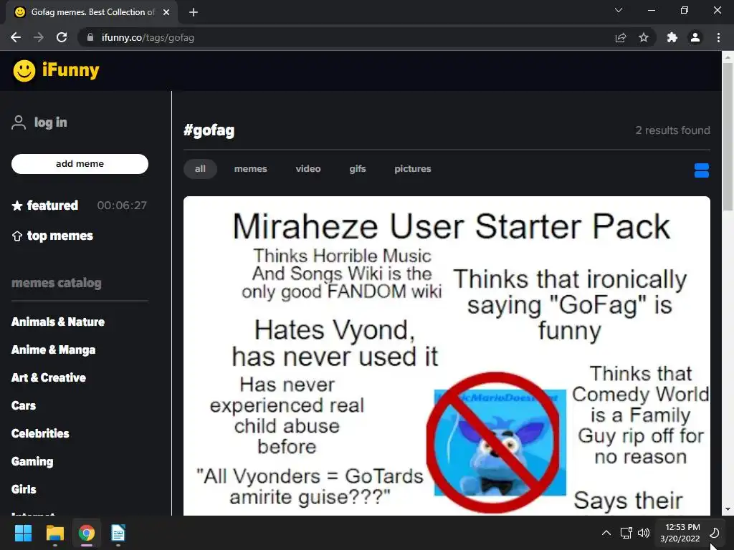Screen dimensions: 734x550
Task: Click the memes catalog heading
Action: [x=56, y=283]
